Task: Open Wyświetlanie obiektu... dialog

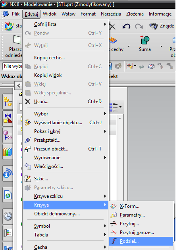Action: click(66, 123)
